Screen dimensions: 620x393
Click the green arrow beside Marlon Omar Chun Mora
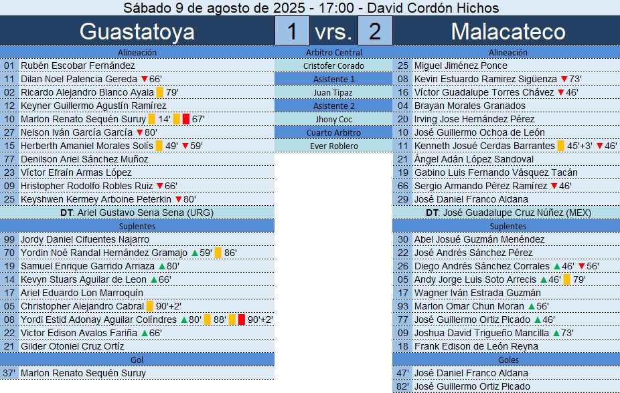coord(532,306)
